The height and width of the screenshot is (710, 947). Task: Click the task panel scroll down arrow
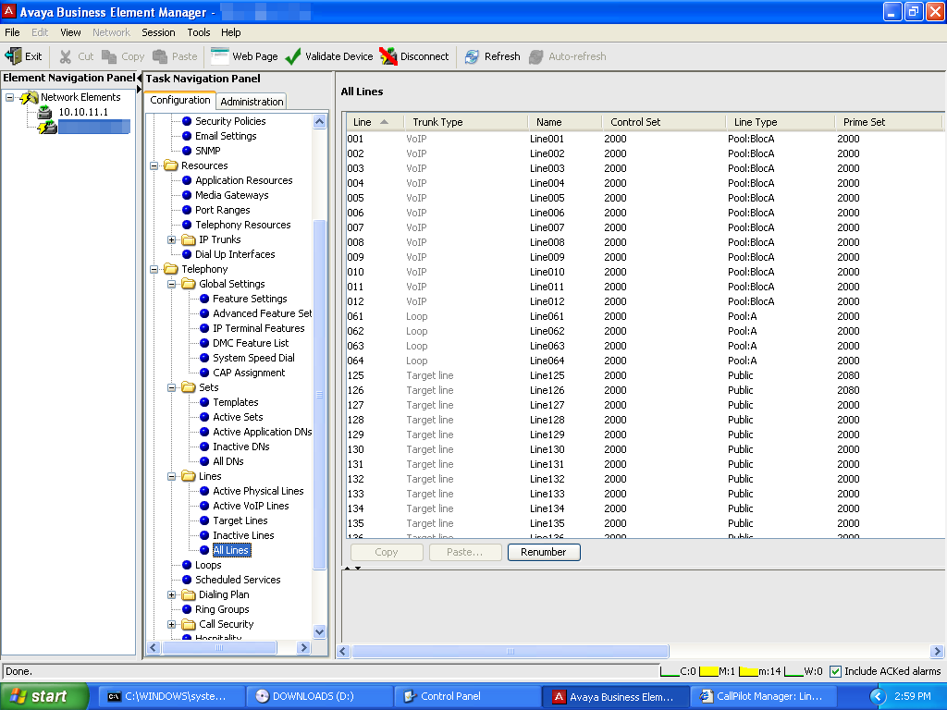point(319,632)
